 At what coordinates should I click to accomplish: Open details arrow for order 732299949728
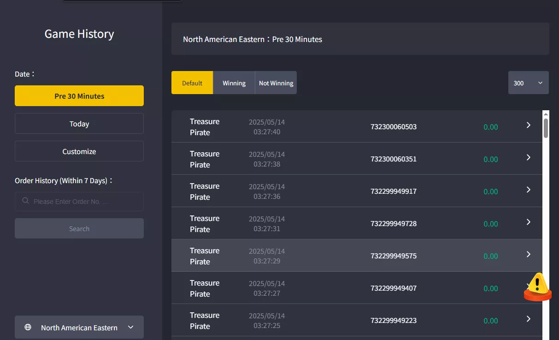tap(529, 222)
